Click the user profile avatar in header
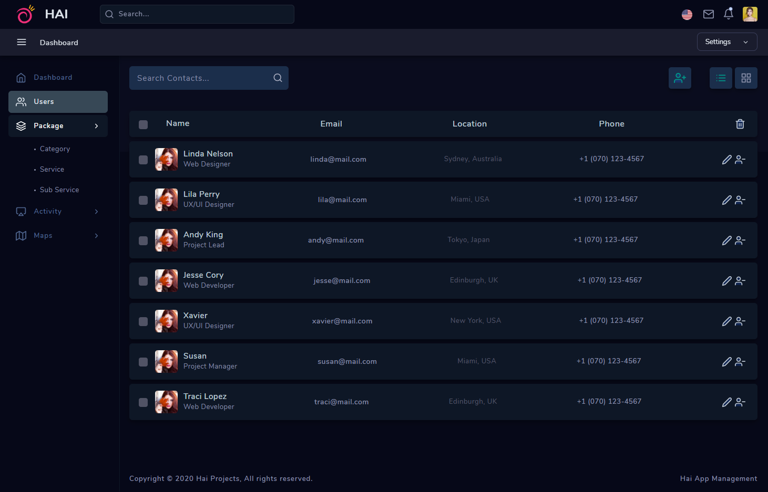This screenshot has width=768, height=492. click(750, 14)
